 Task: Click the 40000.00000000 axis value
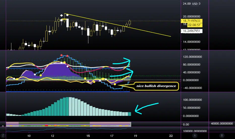coord(222,124)
